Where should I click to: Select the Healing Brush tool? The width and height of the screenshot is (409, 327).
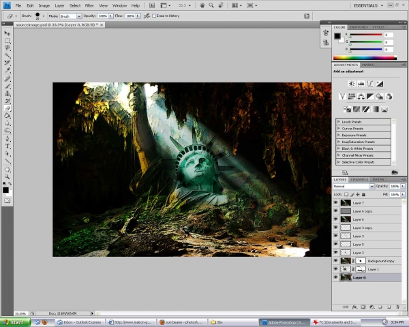[x=7, y=79]
